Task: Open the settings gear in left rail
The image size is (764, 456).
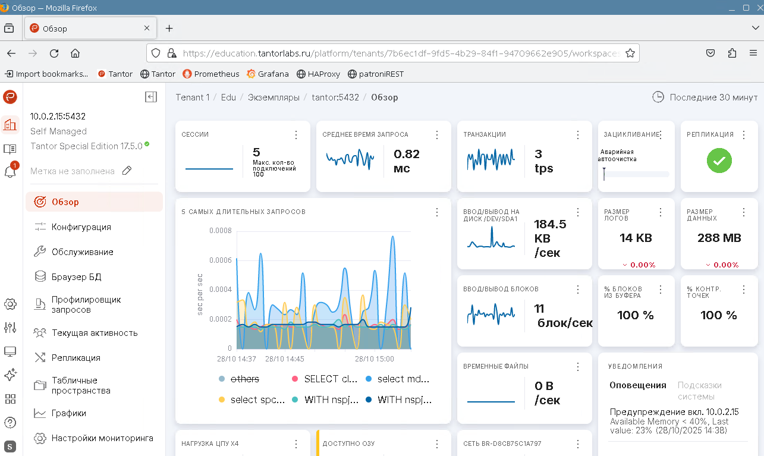Action: pos(10,304)
